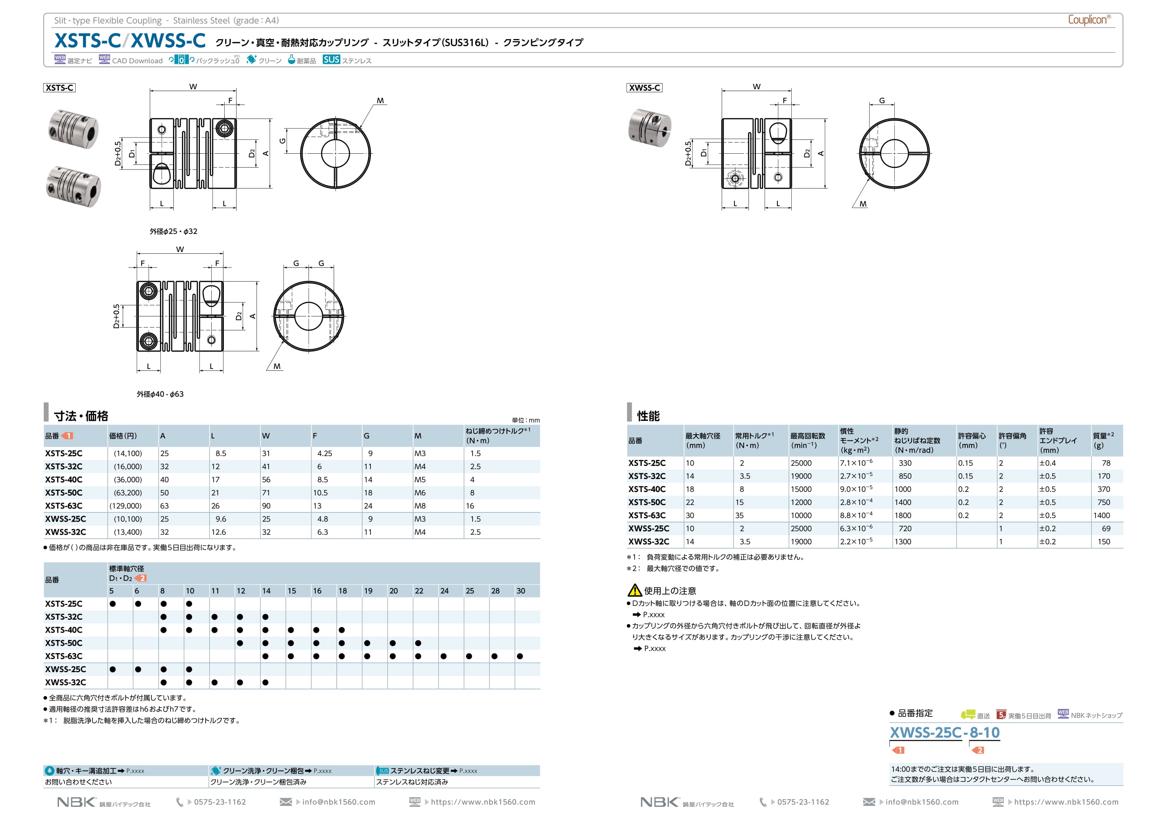
Task: Click the SUS ステンレス badge icon
Action: [x=331, y=59]
